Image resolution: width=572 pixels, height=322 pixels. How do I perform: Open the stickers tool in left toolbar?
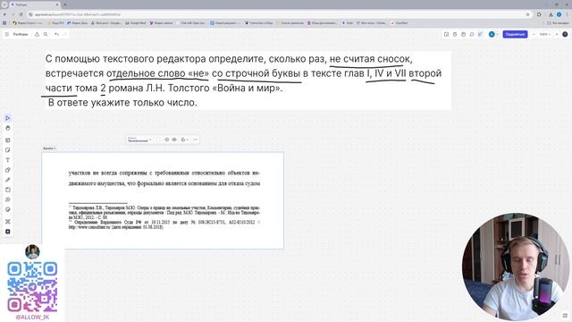tap(8, 209)
